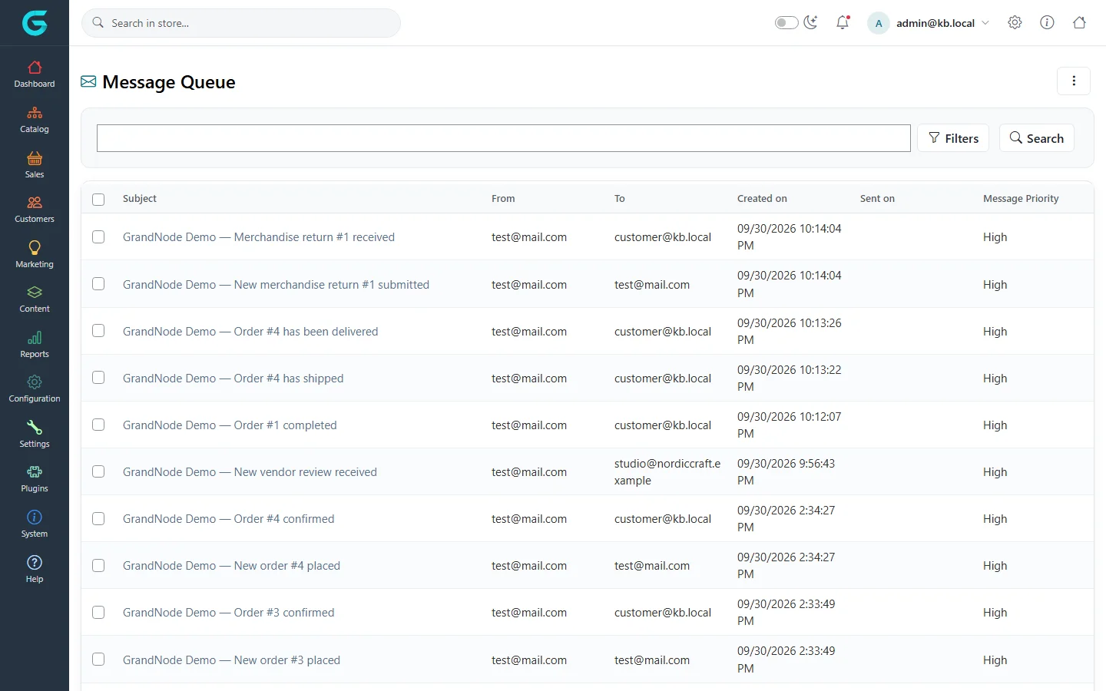Open message Order #3 confirmed
Viewport: 1106px width, 691px height.
228,613
